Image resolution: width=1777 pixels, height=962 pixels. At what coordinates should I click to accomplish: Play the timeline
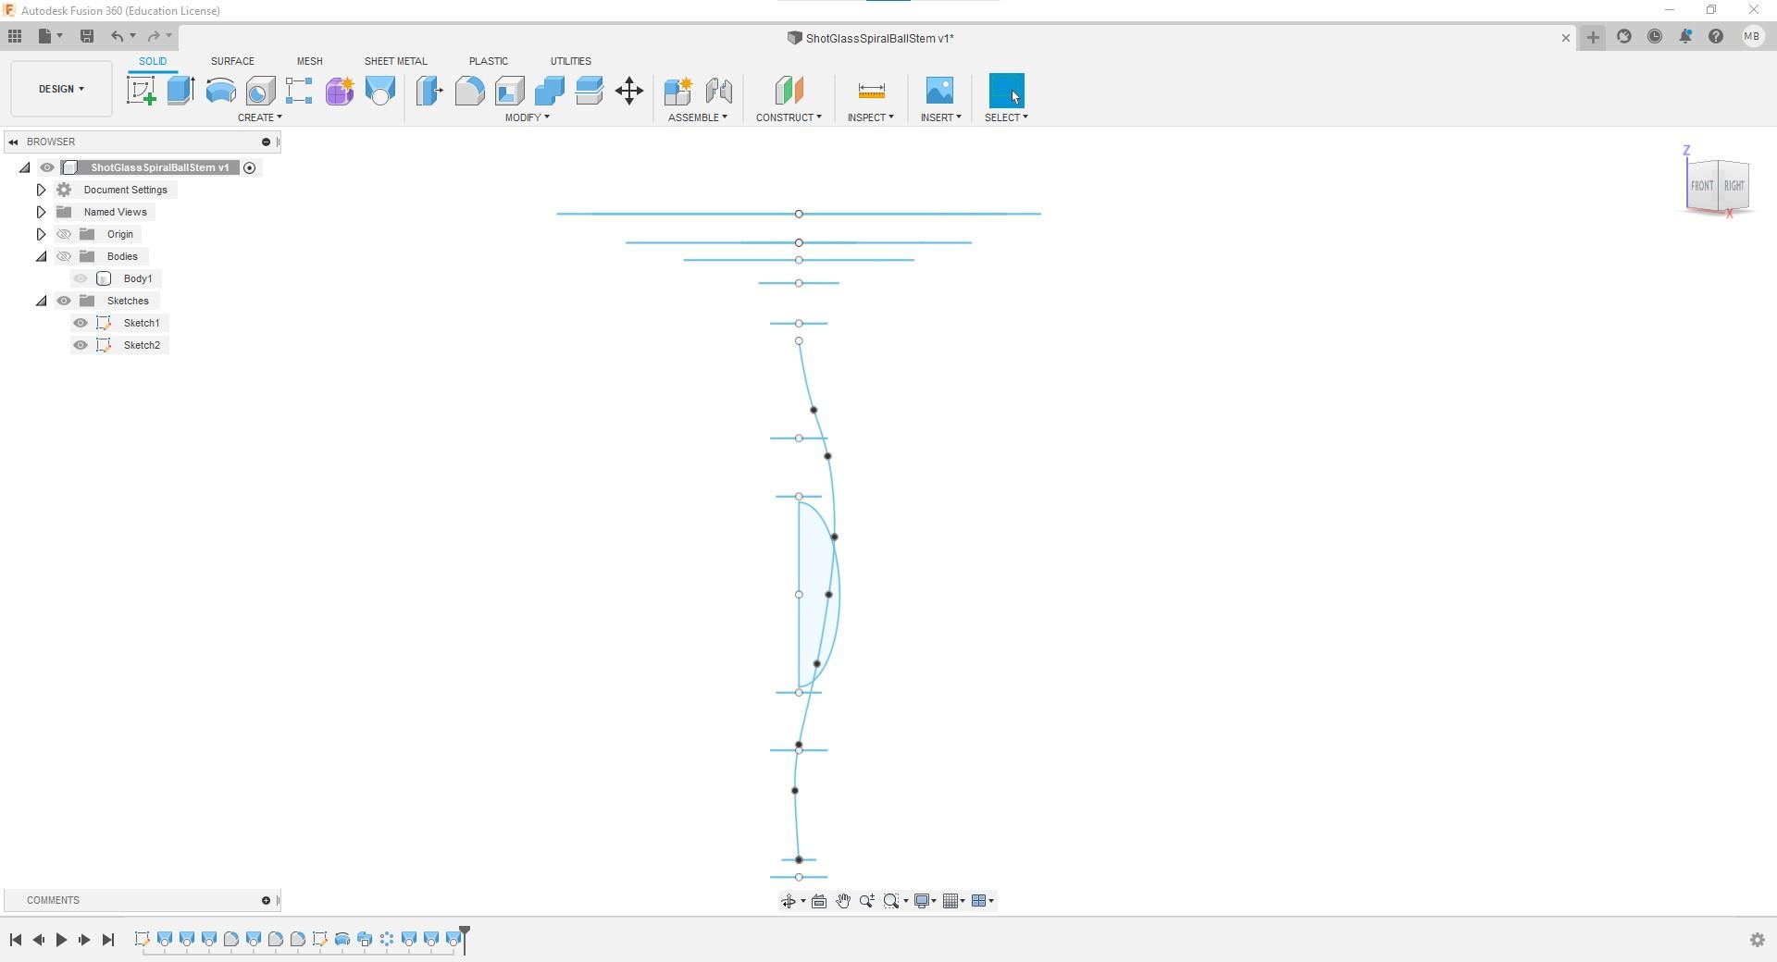click(x=61, y=940)
